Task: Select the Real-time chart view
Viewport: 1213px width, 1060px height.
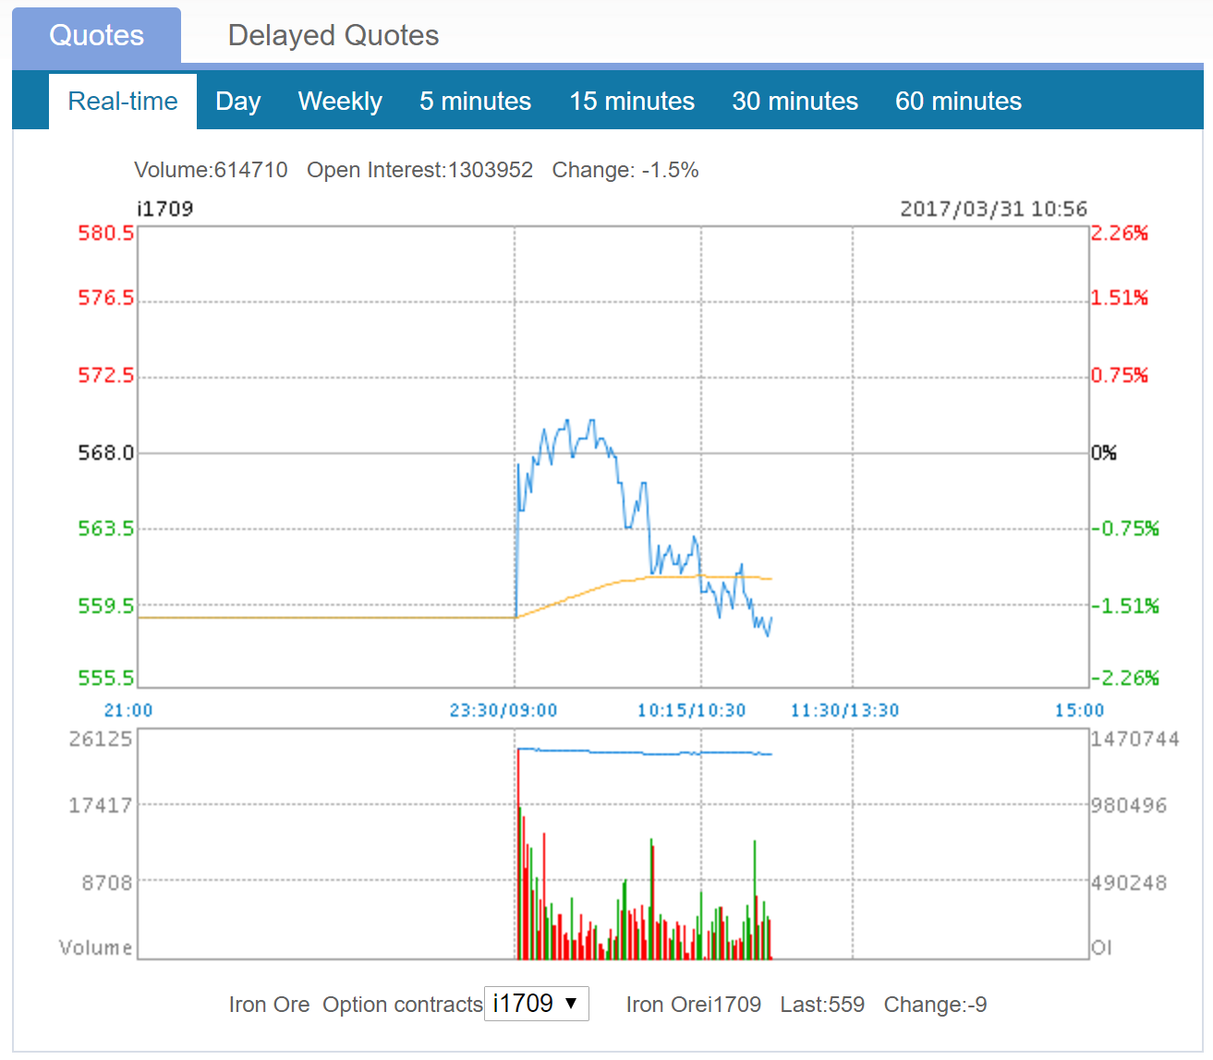Action: 123,102
